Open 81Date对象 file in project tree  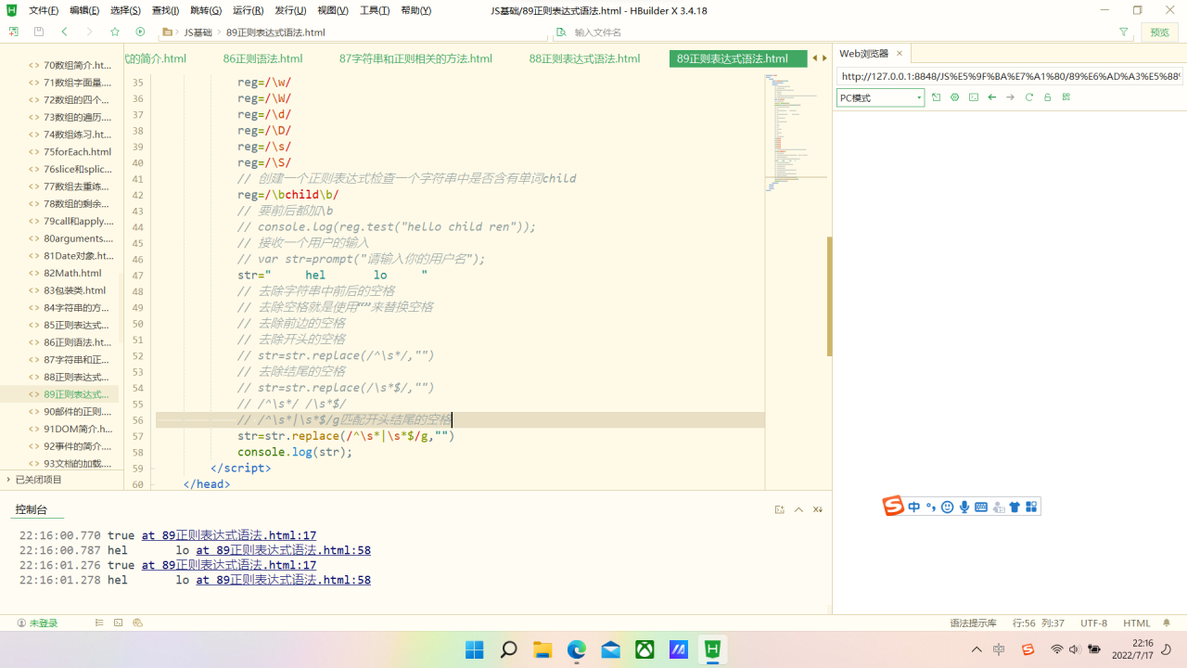(78, 256)
